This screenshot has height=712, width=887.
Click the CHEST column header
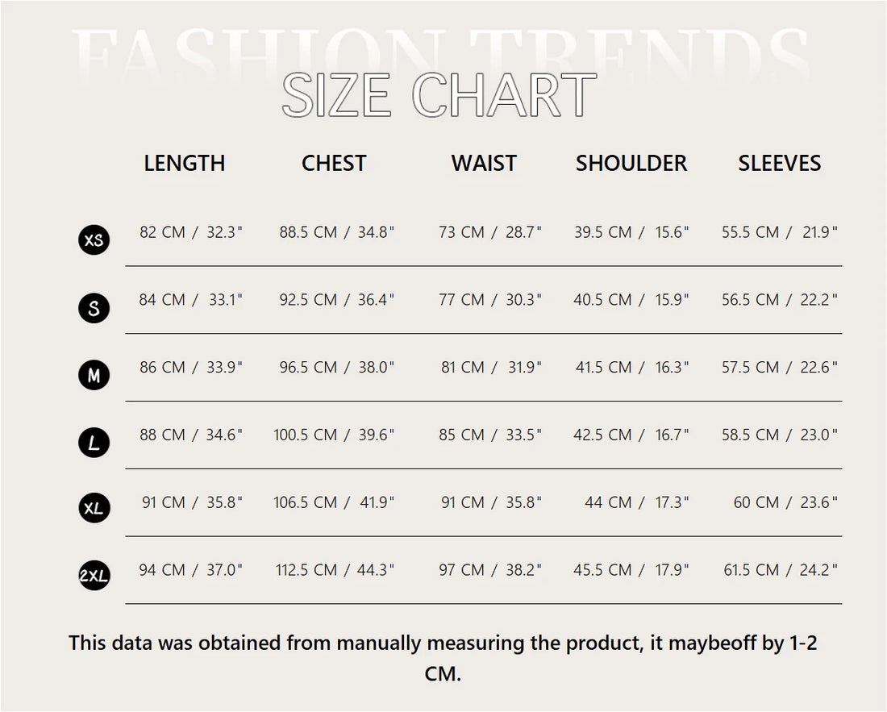click(334, 163)
